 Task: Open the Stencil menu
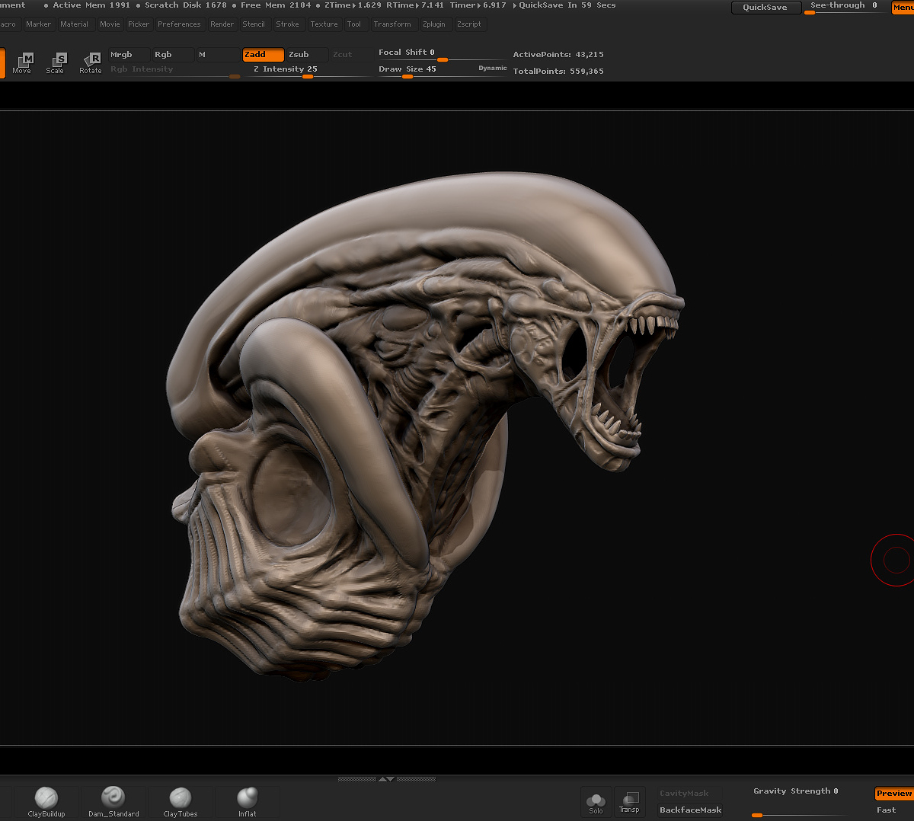(x=254, y=24)
